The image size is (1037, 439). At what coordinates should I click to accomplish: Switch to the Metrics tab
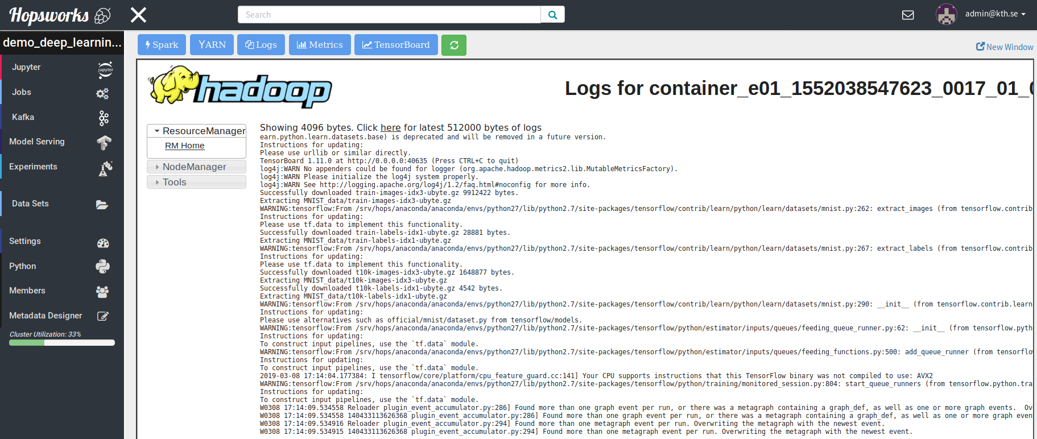[x=320, y=45]
